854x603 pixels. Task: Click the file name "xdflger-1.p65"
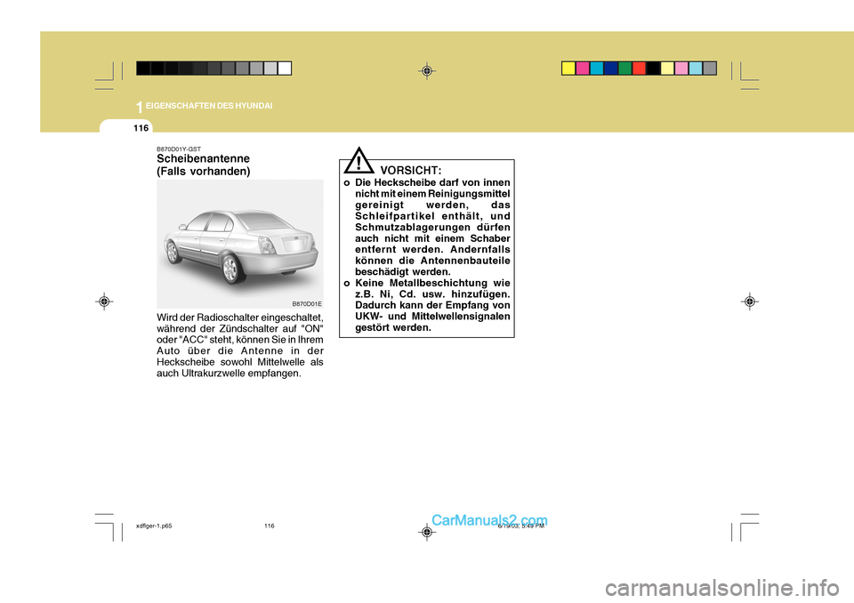coord(154,527)
